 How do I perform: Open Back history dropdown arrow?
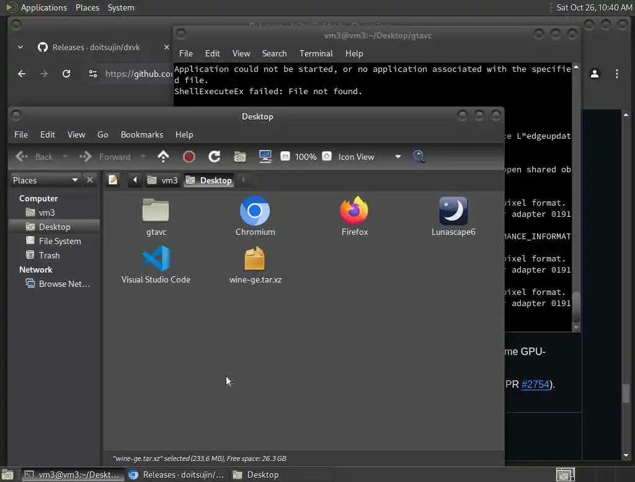click(x=64, y=157)
